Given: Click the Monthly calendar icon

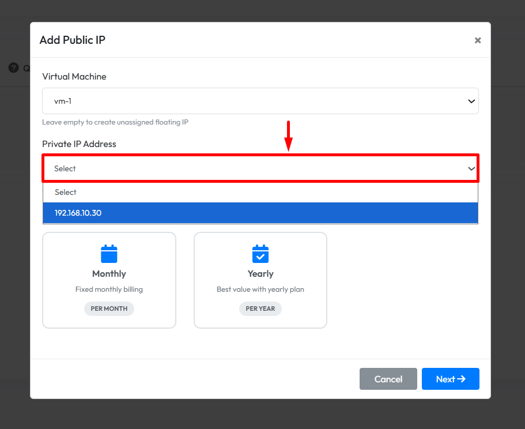Looking at the screenshot, I should click(109, 254).
